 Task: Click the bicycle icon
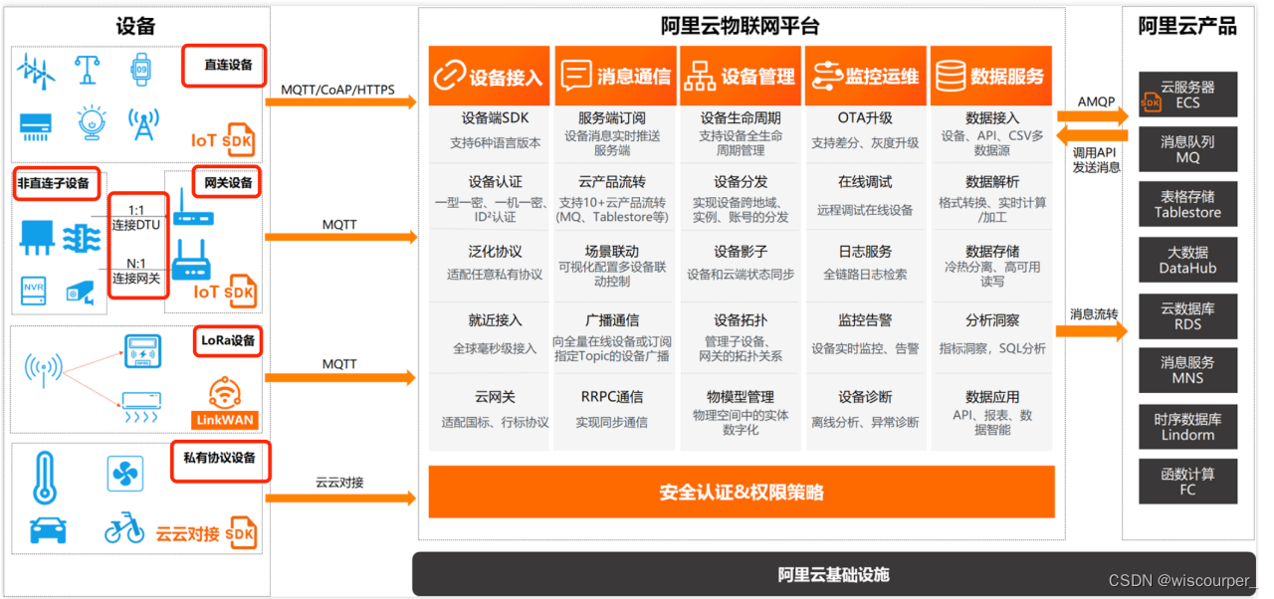[124, 528]
